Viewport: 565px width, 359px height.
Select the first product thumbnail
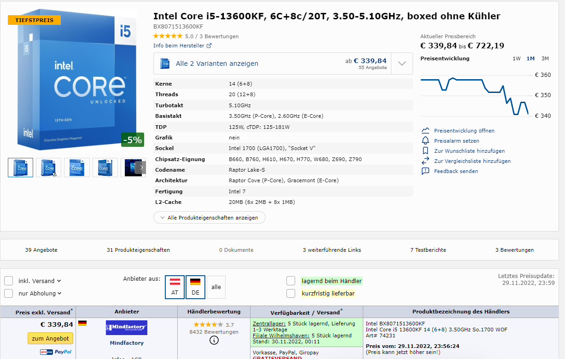pos(21,168)
